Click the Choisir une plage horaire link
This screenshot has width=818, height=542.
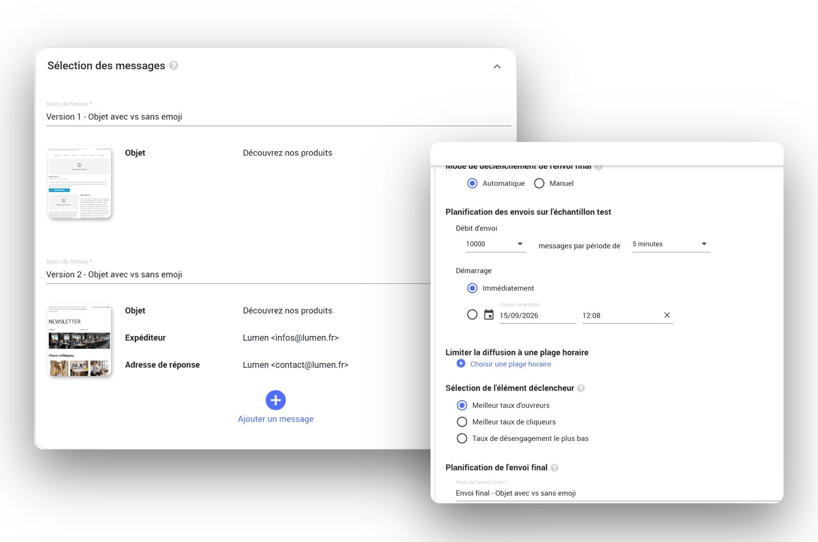[x=511, y=364]
